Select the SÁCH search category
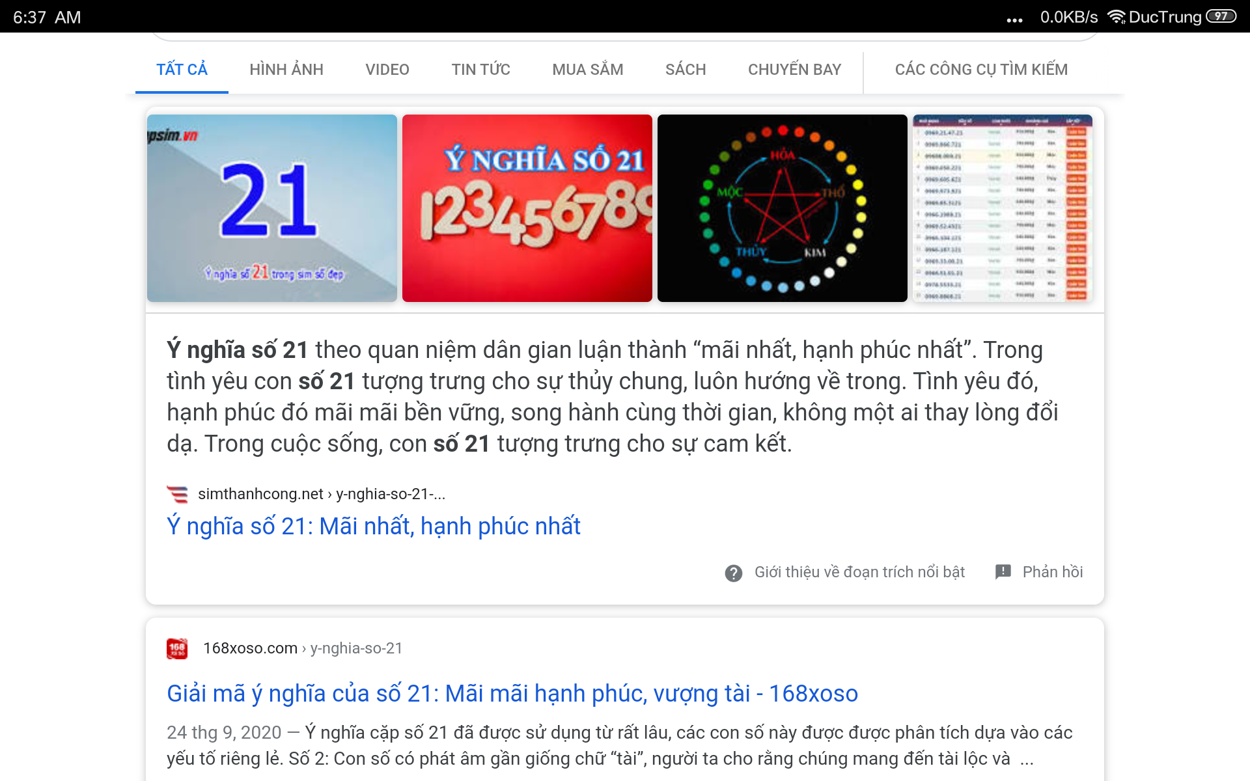The height and width of the screenshot is (781, 1250). [685, 69]
